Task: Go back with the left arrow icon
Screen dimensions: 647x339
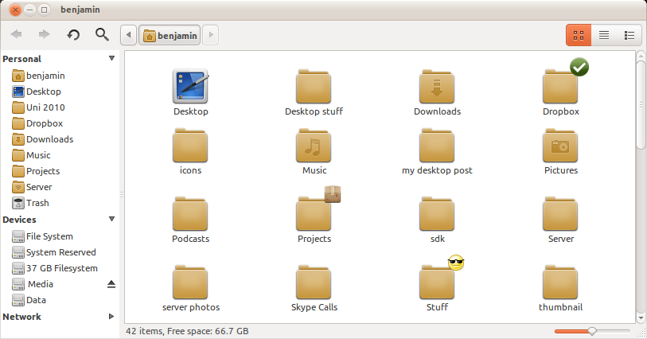Action: [18, 34]
